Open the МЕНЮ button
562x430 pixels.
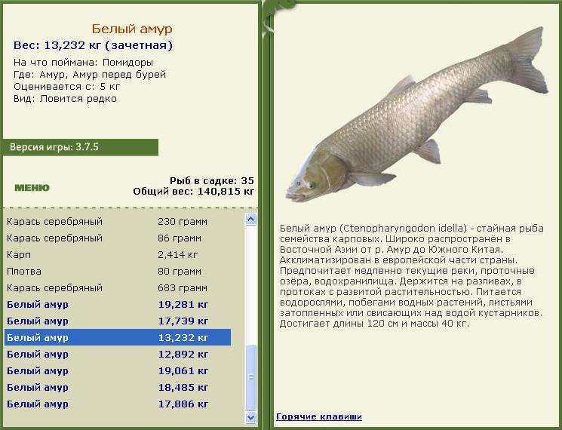32,188
